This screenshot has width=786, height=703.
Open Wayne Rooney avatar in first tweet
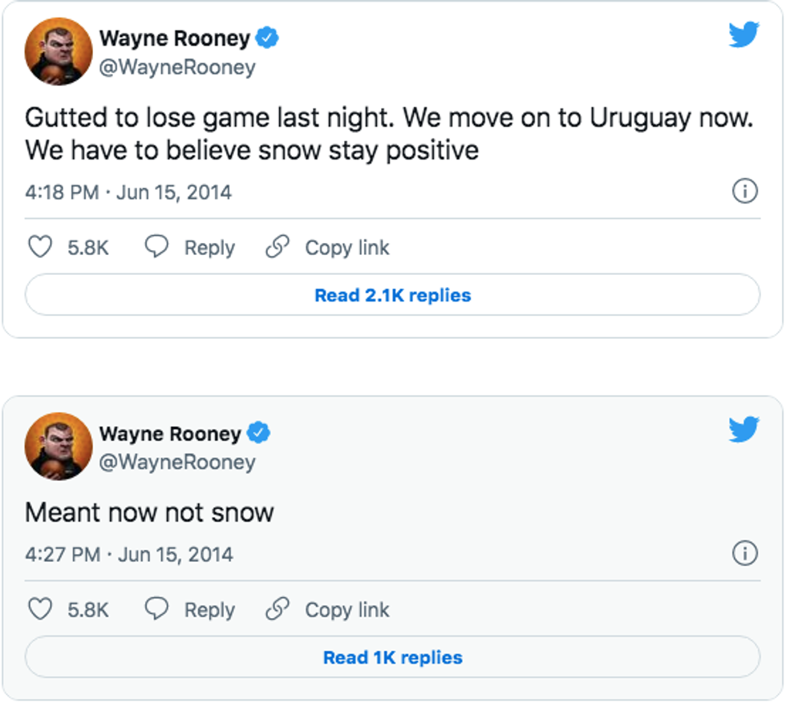point(59,51)
